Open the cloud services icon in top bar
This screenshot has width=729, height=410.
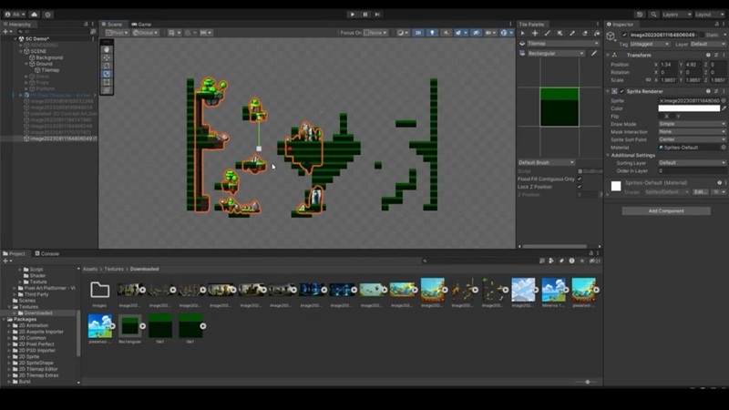[x=35, y=15]
